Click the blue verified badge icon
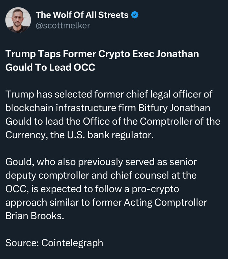This screenshot has width=228, height=259. point(135,15)
